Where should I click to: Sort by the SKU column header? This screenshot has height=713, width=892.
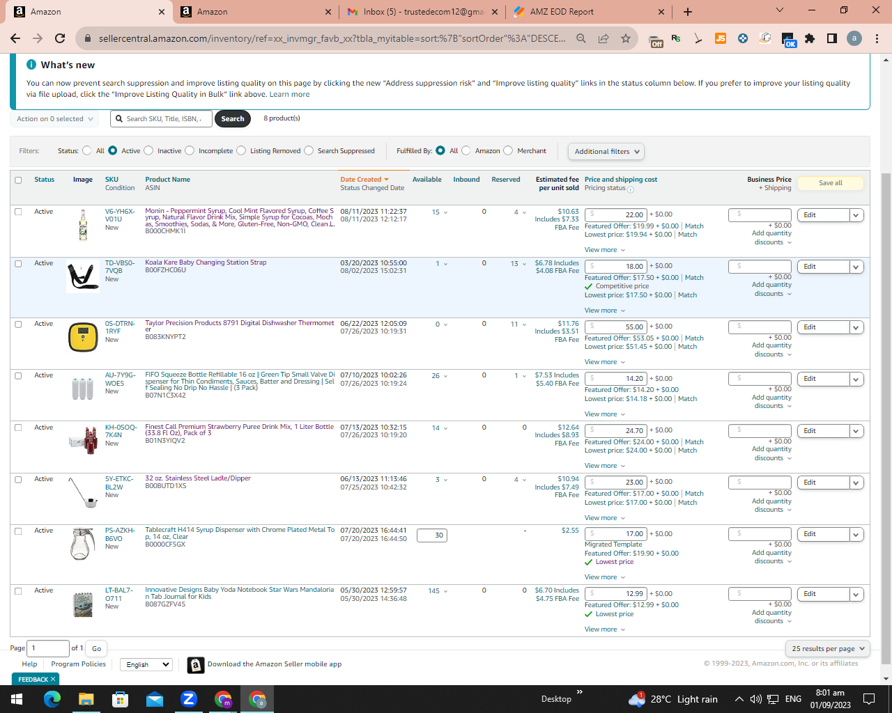click(111, 180)
